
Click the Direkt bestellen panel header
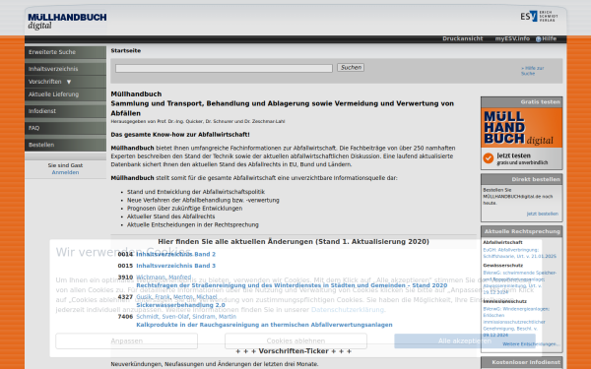tap(522, 180)
